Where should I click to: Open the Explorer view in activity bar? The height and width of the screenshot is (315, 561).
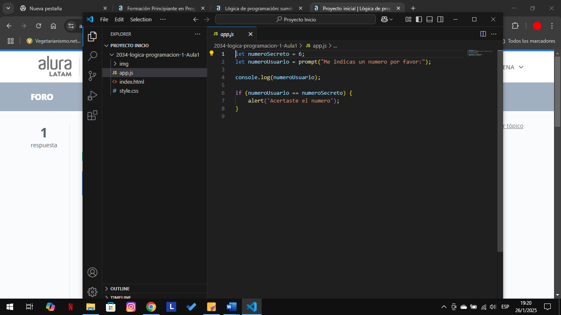pyautogui.click(x=92, y=37)
